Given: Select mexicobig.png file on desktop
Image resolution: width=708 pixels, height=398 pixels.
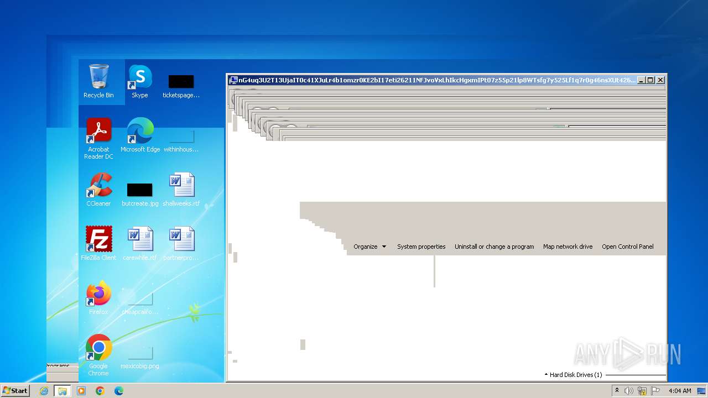Looking at the screenshot, I should point(140,357).
